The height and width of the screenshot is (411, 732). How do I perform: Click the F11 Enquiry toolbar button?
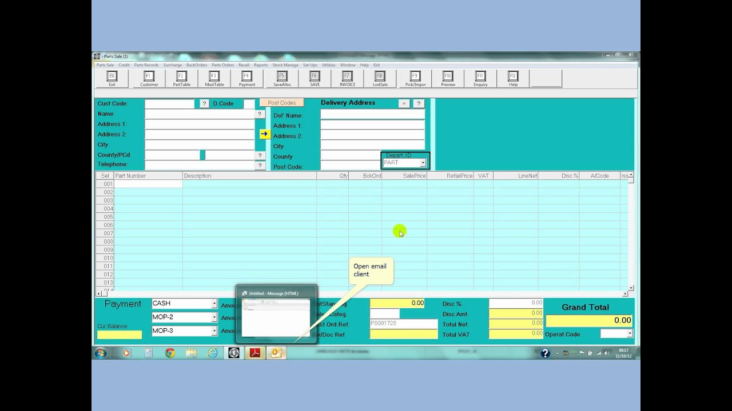click(x=480, y=79)
